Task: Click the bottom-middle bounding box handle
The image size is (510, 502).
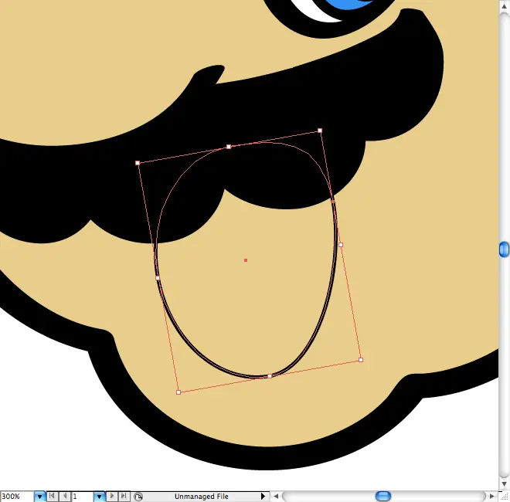Action: [270, 376]
